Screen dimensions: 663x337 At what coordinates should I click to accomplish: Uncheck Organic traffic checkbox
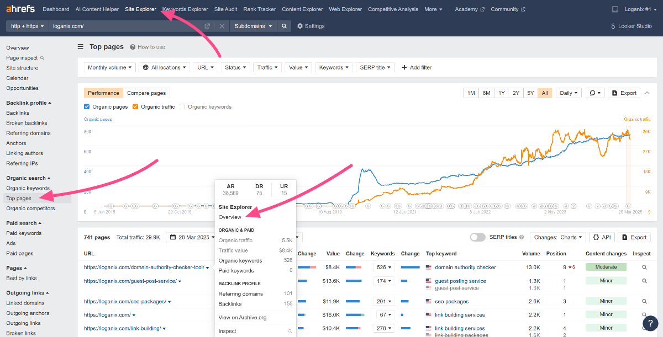click(x=135, y=107)
